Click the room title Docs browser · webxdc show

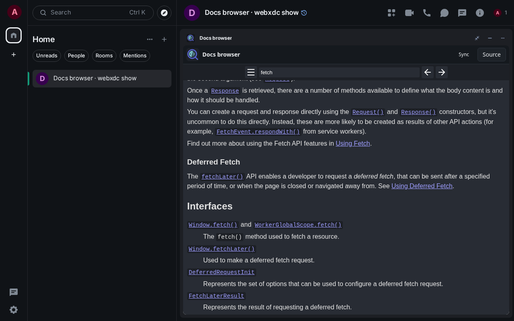click(x=252, y=13)
